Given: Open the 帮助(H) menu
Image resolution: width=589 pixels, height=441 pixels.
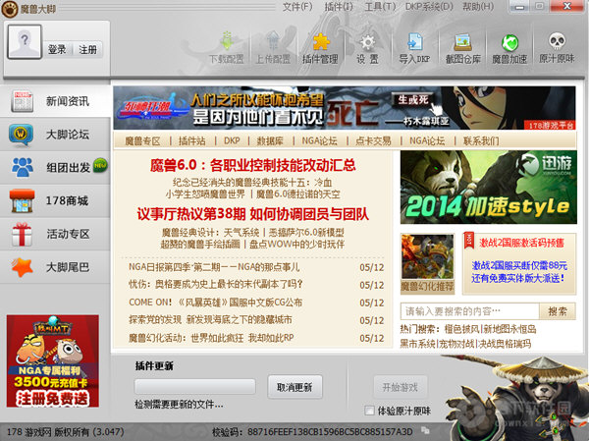Looking at the screenshot, I should (478, 7).
